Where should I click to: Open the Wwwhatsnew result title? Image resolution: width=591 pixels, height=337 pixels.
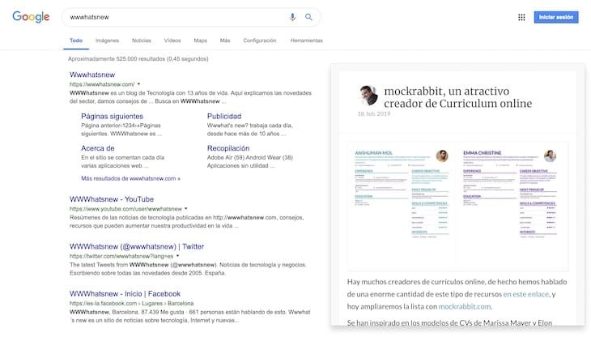92,75
